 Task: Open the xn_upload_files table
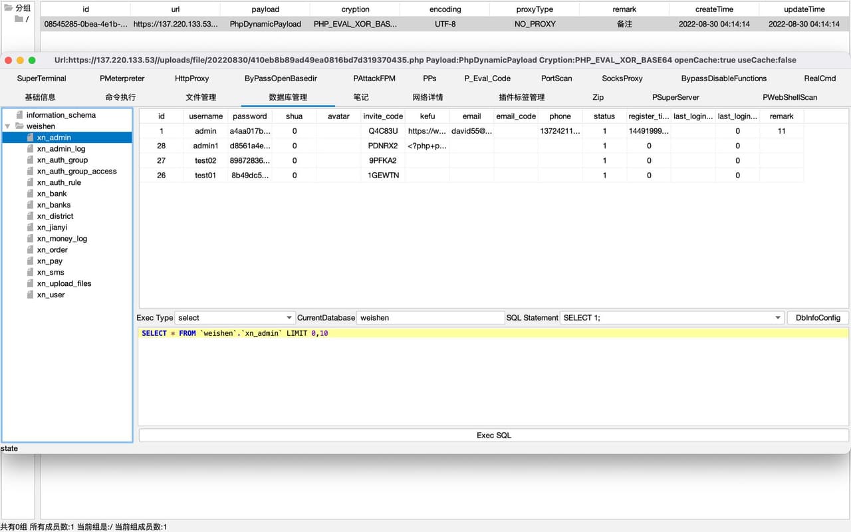point(64,283)
